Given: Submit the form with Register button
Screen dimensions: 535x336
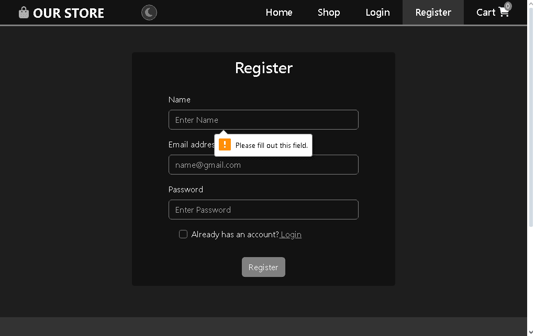Looking at the screenshot, I should click(x=263, y=267).
